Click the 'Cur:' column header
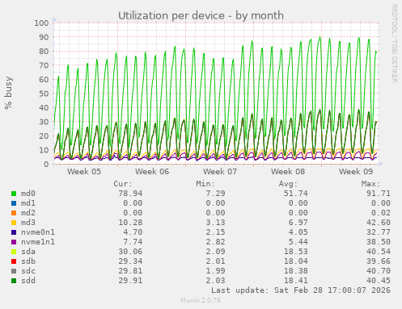The height and width of the screenshot is (309, 402). pos(123,184)
